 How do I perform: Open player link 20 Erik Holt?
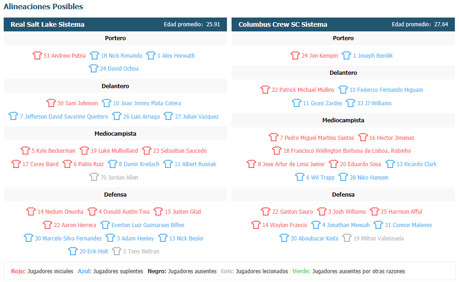click(x=94, y=252)
